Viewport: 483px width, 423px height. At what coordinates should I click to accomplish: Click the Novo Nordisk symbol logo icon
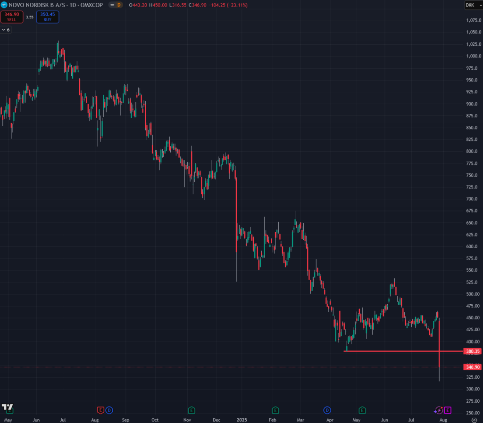coord(4,5)
